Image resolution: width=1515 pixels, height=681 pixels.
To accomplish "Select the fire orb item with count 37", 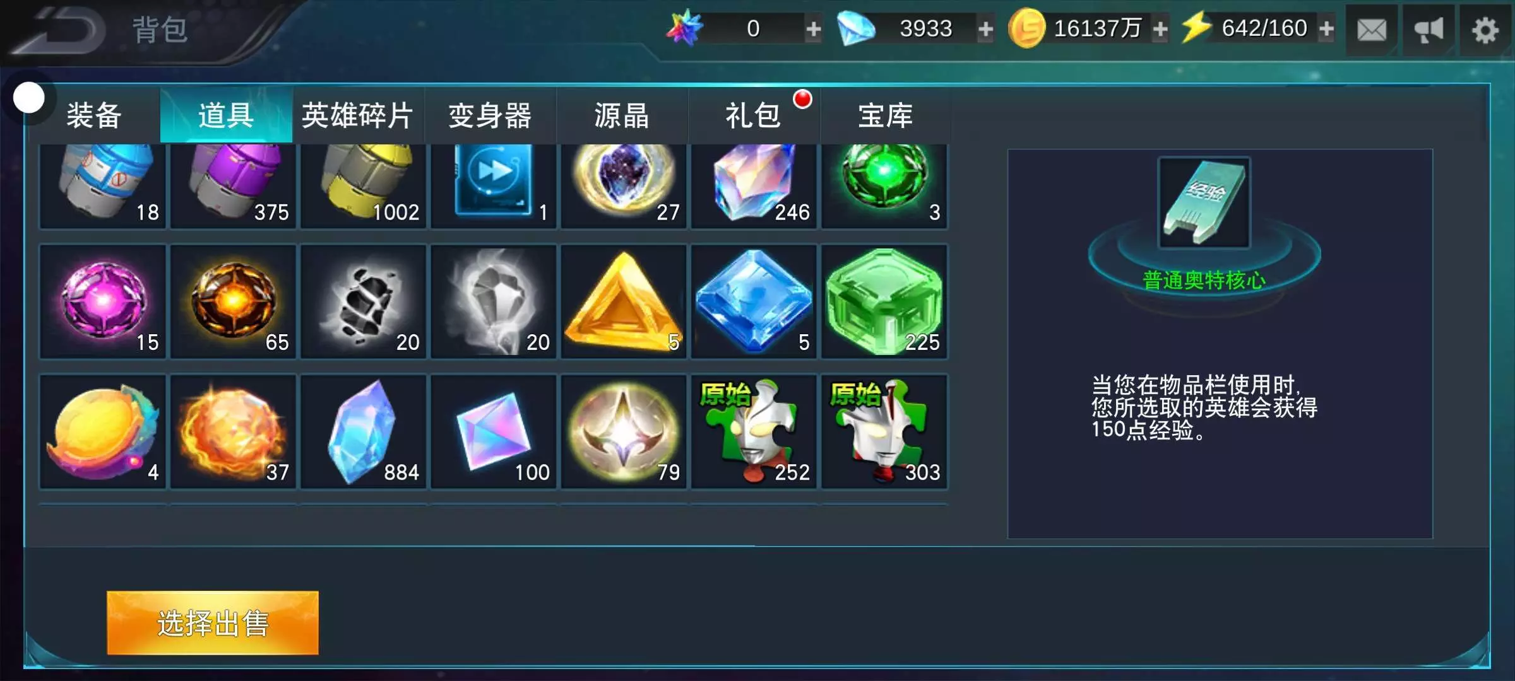I will click(233, 431).
